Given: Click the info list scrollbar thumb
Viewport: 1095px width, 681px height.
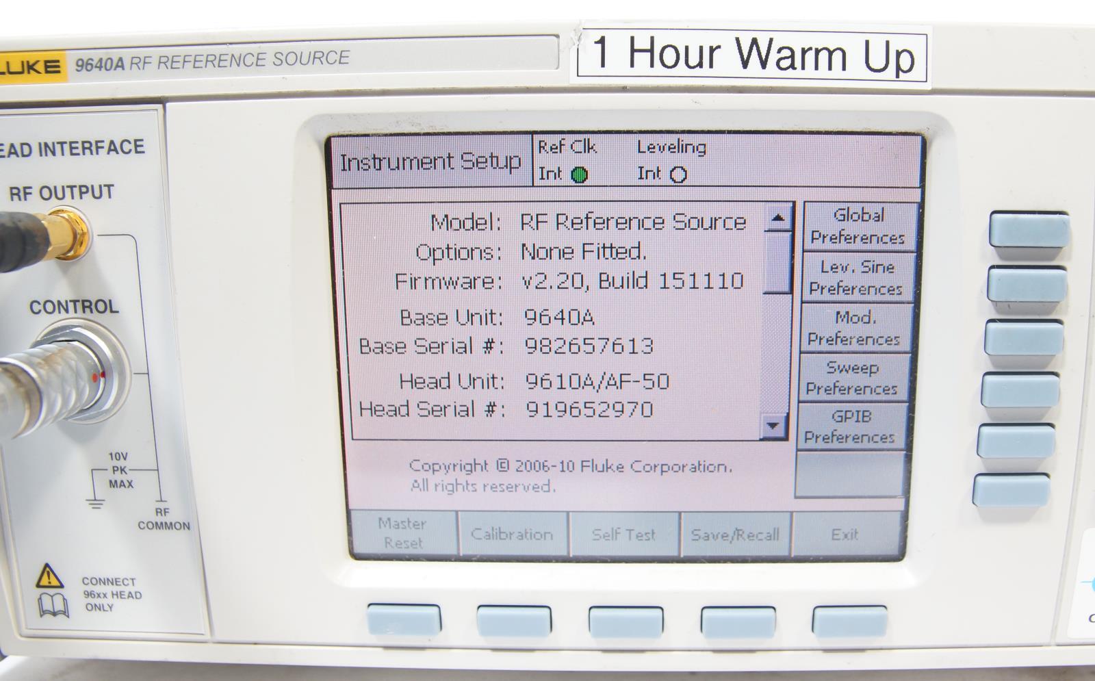Looking at the screenshot, I should (777, 262).
